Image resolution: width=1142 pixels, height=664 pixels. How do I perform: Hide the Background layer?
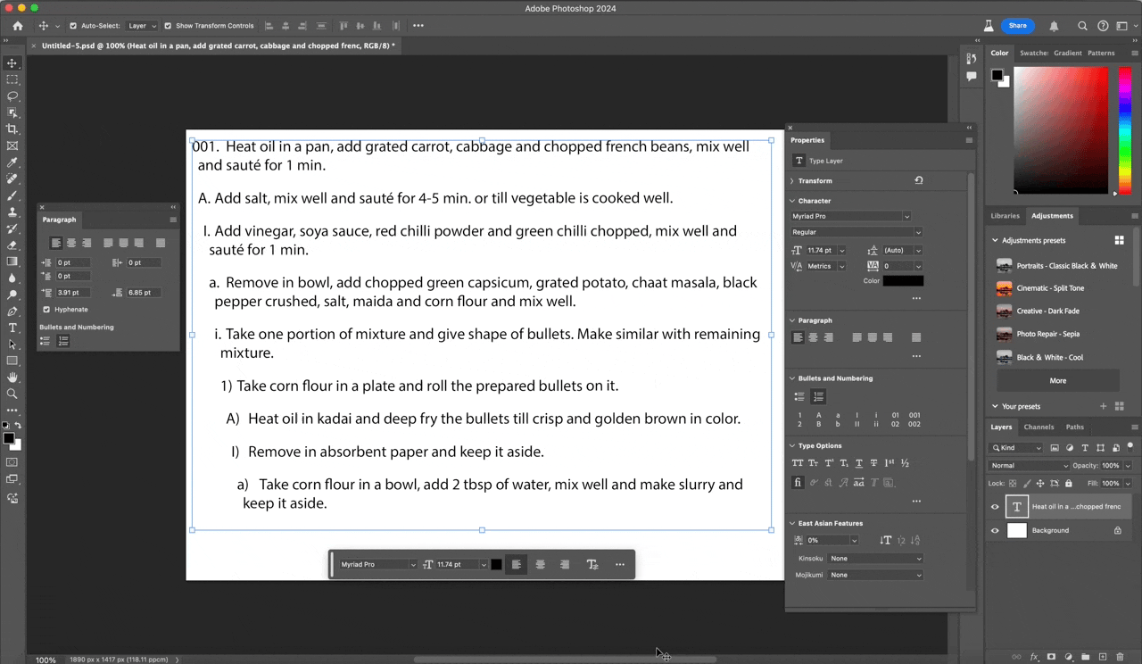coord(995,529)
